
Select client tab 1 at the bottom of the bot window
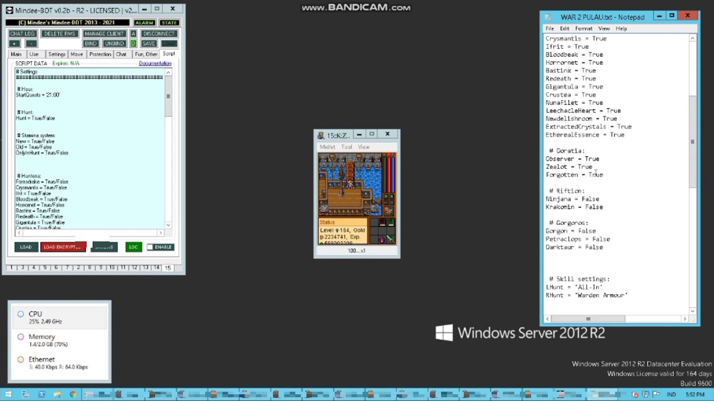point(11,268)
